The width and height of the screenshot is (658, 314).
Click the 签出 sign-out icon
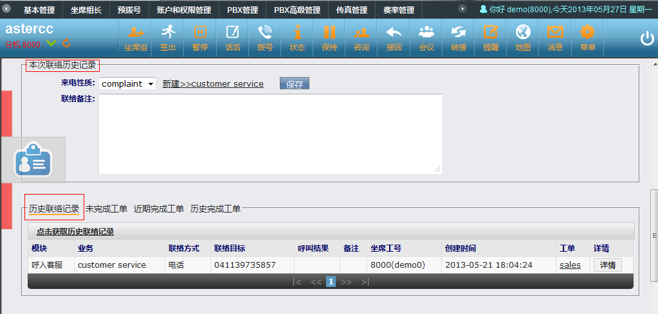click(168, 38)
